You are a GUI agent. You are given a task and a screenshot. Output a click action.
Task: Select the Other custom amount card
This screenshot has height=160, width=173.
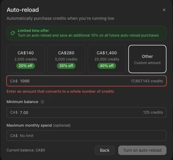coord(147,59)
